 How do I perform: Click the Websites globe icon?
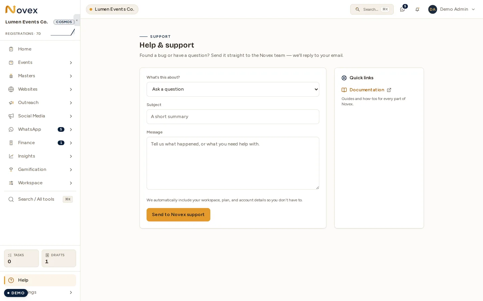11,89
